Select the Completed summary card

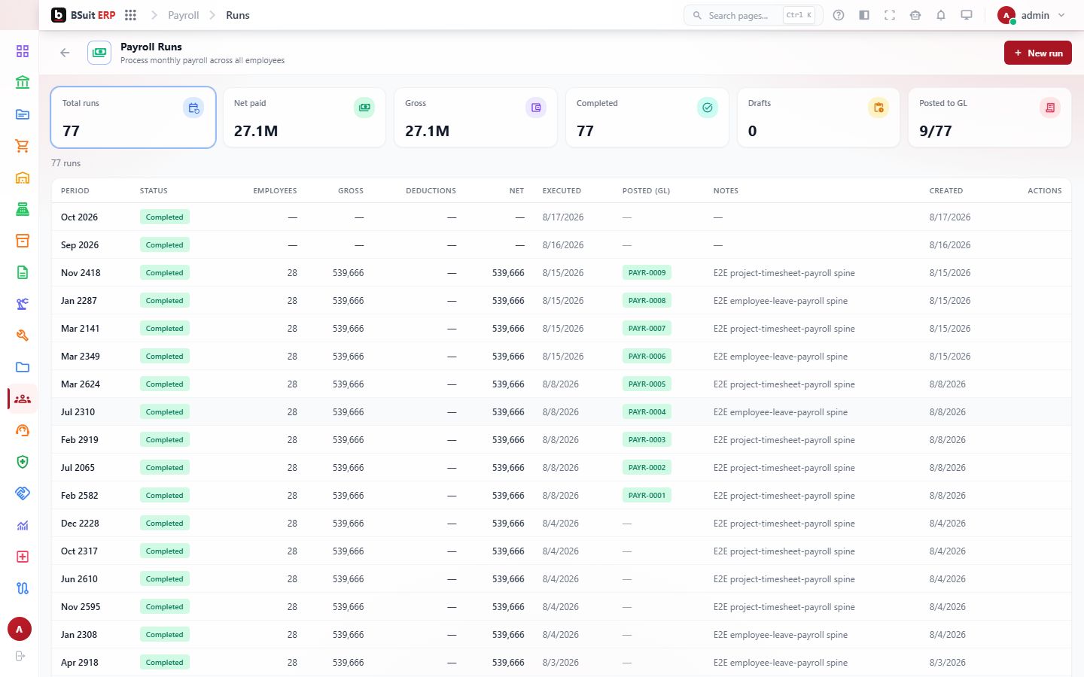pyautogui.click(x=647, y=117)
